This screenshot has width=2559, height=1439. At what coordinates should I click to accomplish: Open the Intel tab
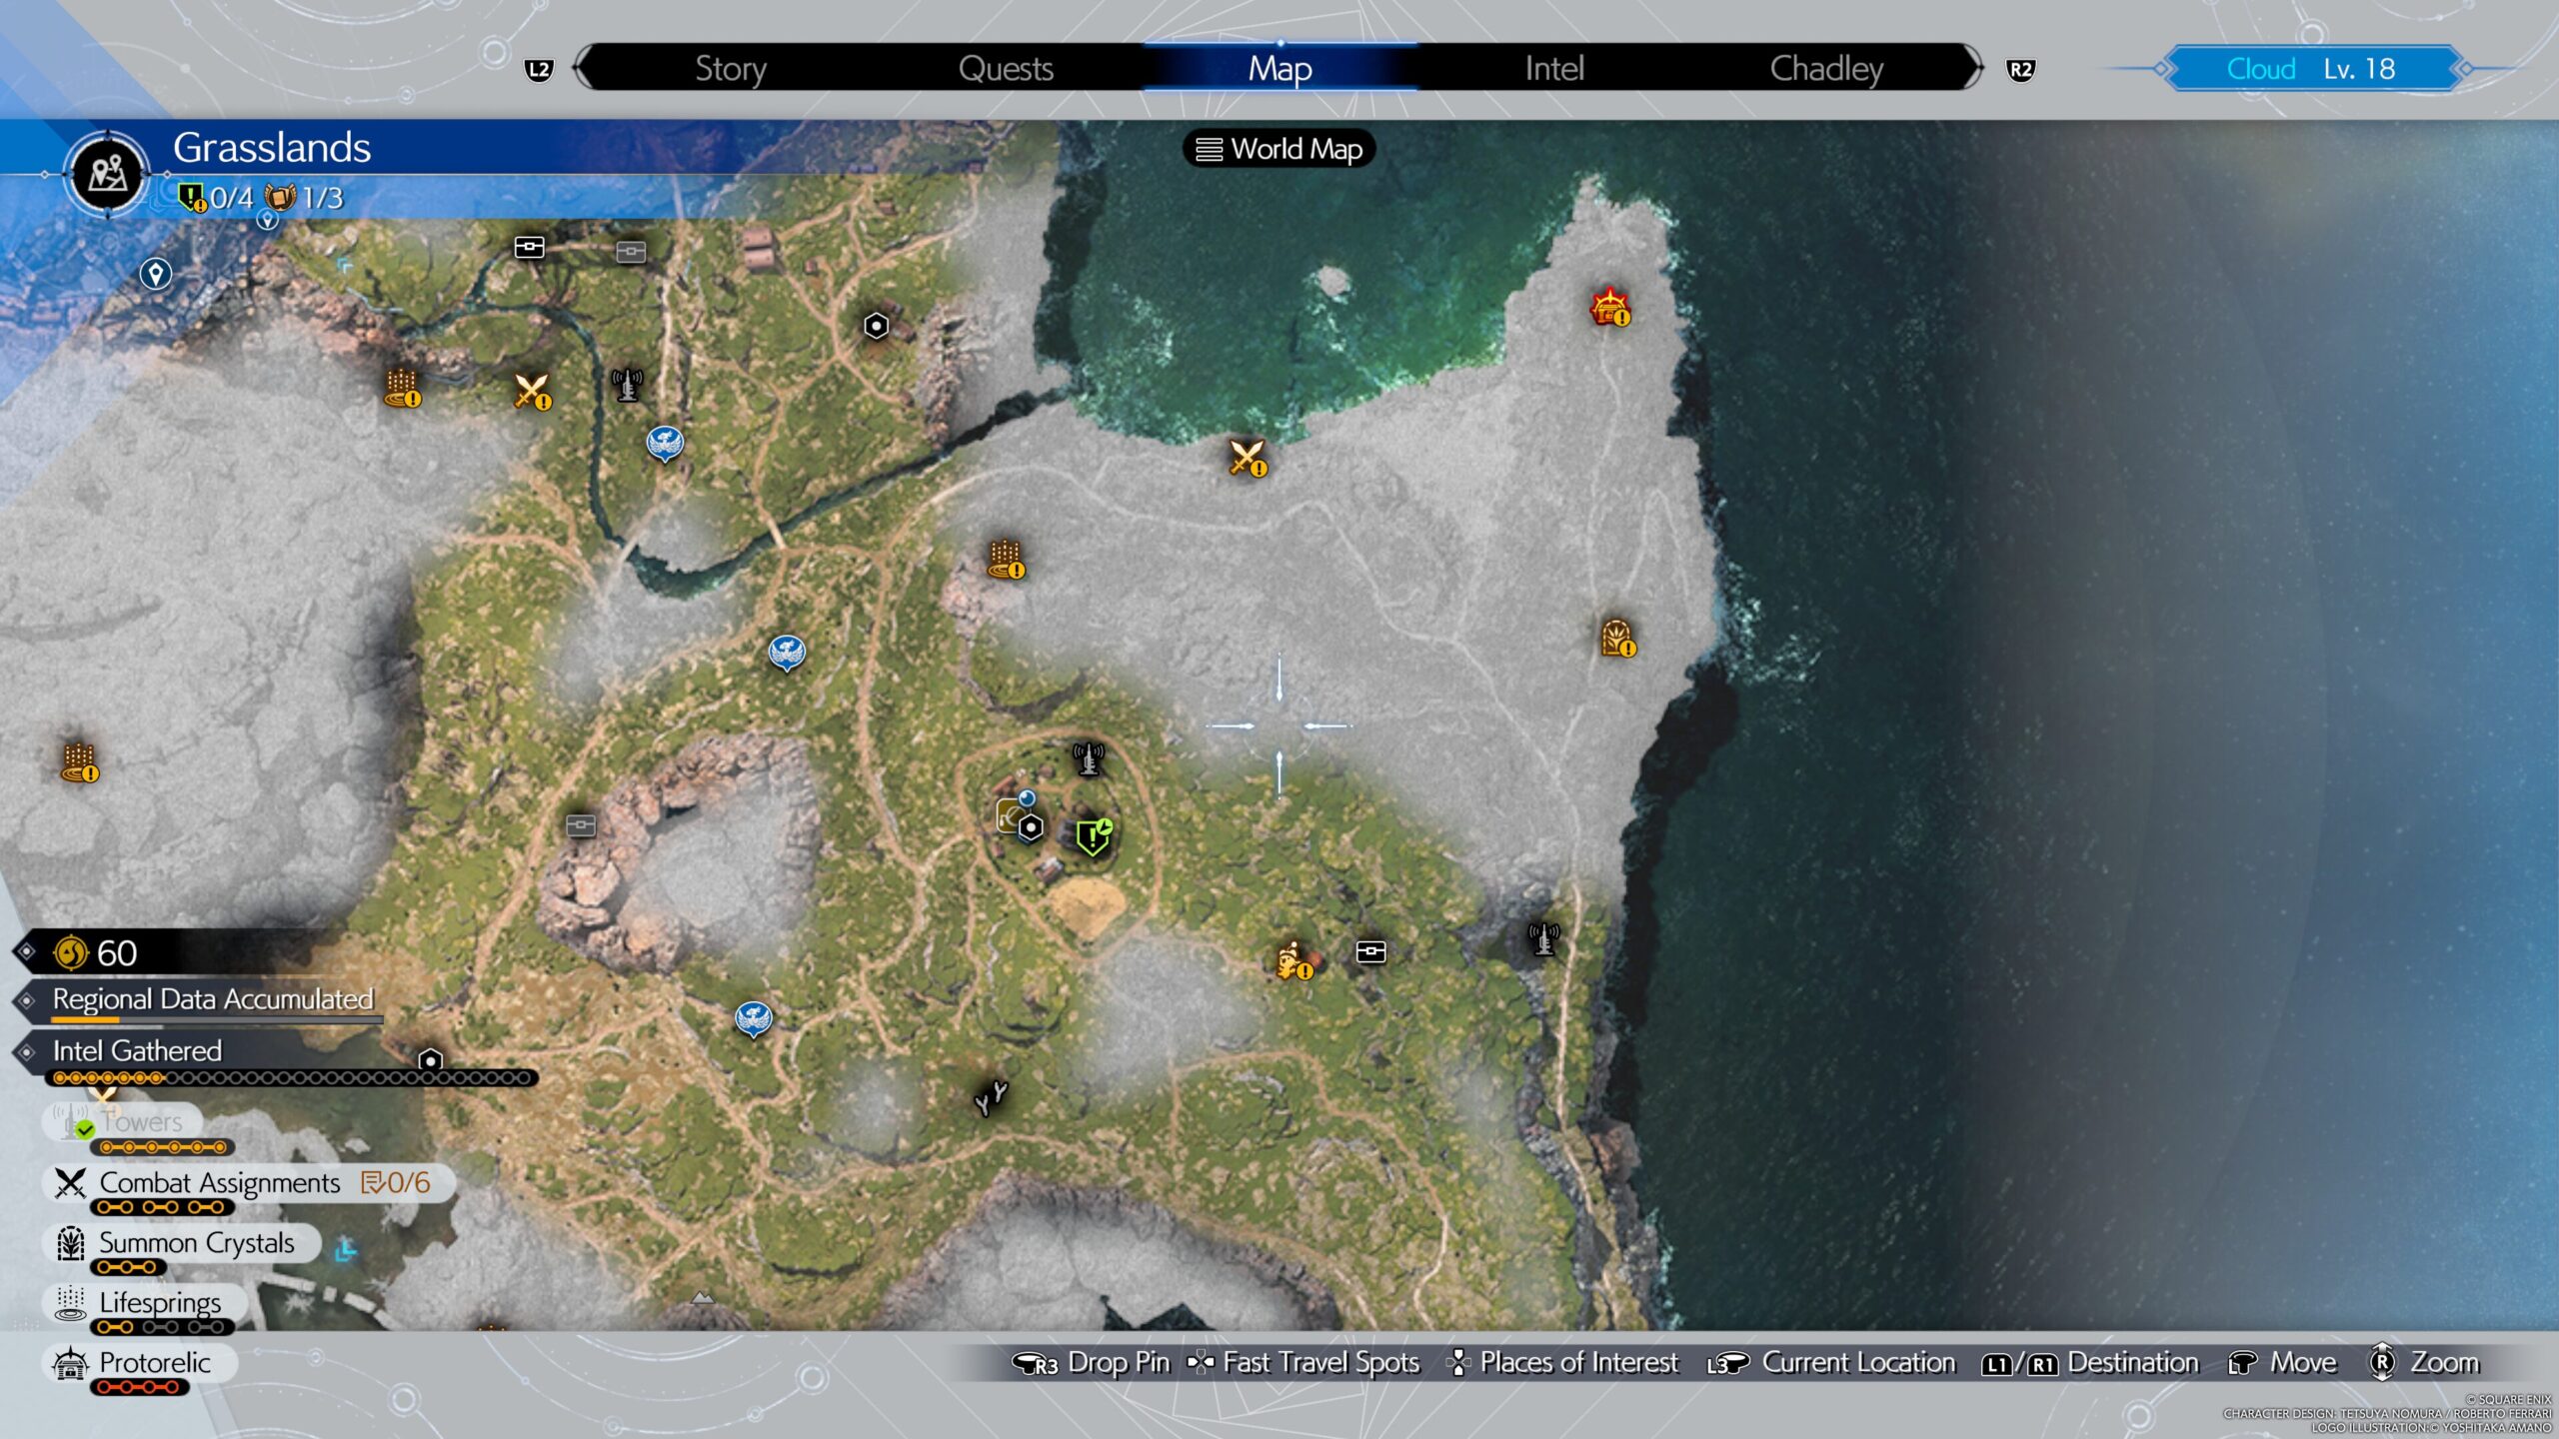pos(1554,68)
